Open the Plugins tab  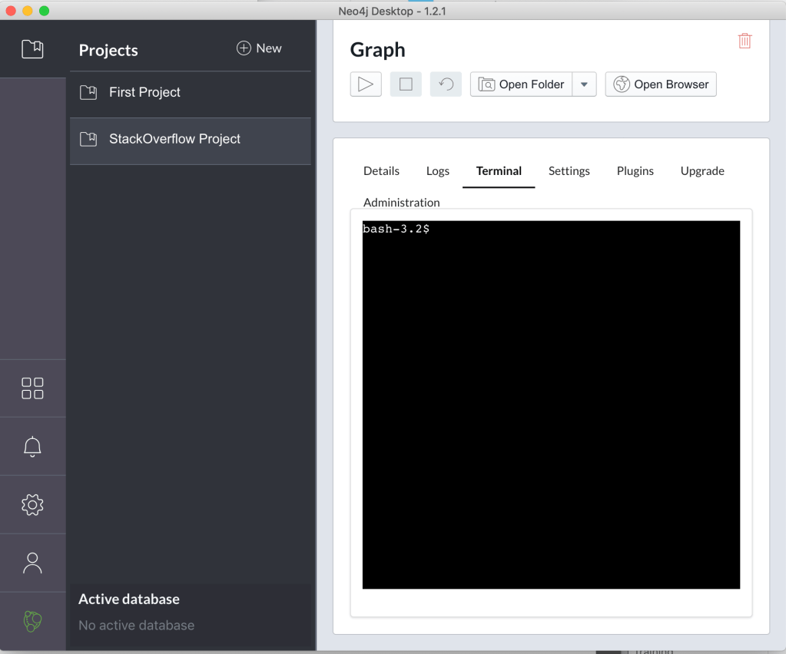[635, 171]
